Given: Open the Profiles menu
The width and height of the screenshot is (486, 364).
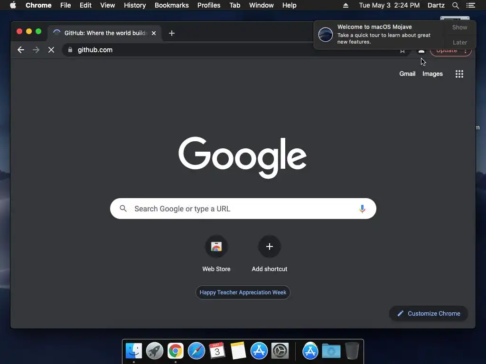Looking at the screenshot, I should pos(209,5).
